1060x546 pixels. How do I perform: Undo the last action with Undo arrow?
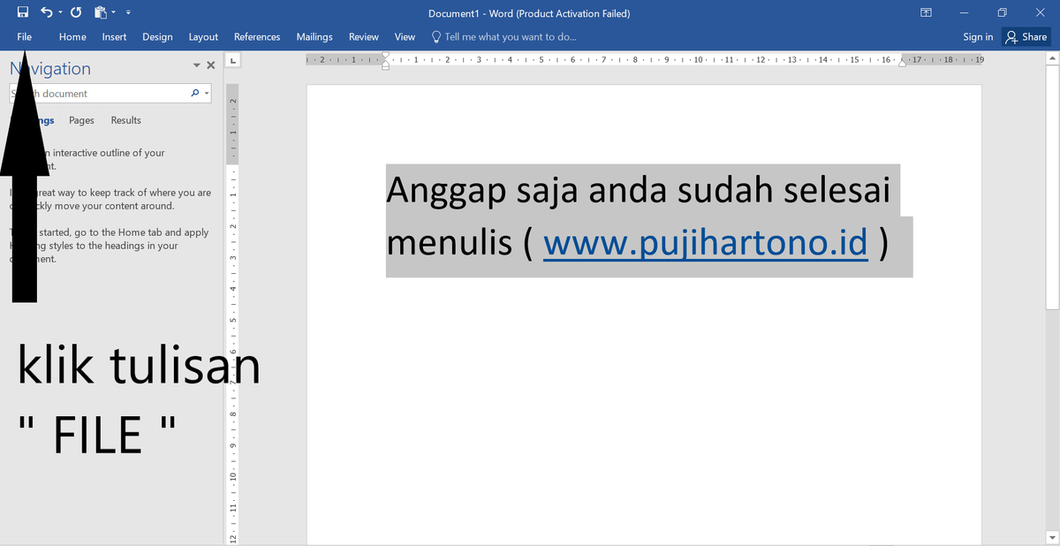pos(45,13)
